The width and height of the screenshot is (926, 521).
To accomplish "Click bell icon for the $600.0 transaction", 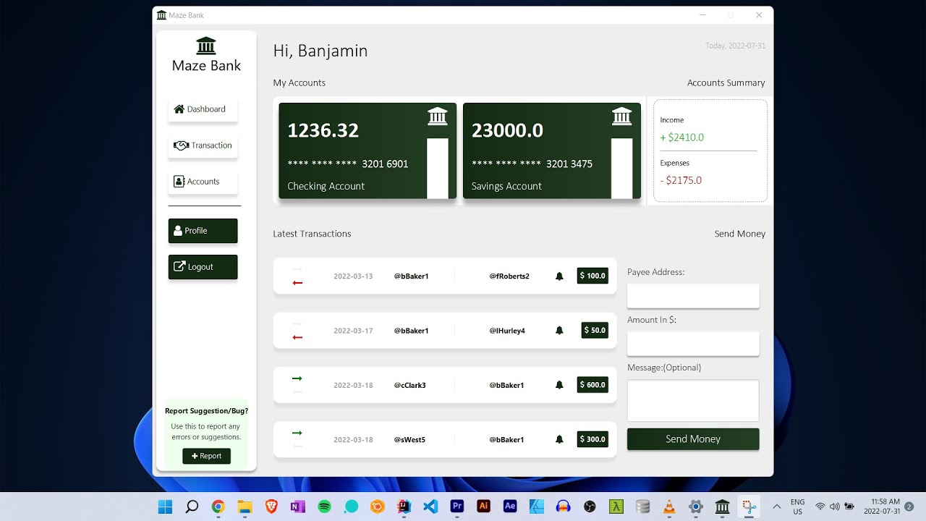I will coord(559,385).
